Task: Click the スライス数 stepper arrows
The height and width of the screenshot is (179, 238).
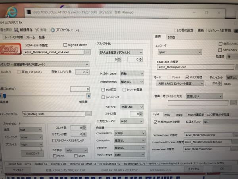Action: (x=141, y=114)
